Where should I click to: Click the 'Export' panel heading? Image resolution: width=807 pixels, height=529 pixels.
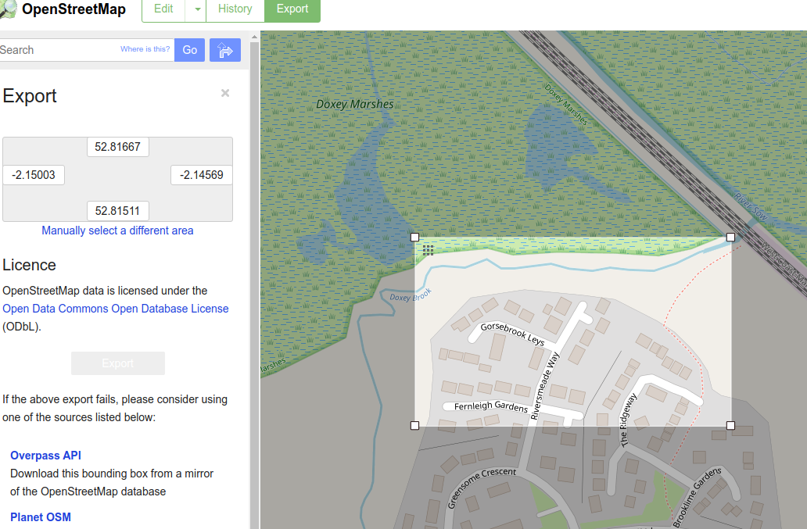point(30,96)
